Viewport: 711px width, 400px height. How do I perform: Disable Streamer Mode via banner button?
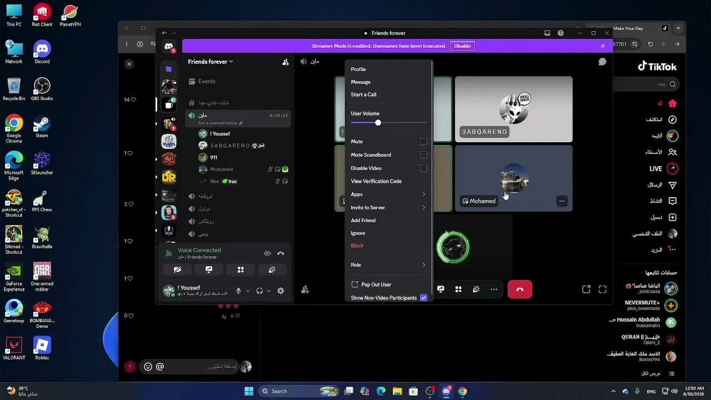462,46
